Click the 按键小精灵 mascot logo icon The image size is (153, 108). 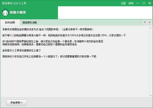[x=5, y=13]
